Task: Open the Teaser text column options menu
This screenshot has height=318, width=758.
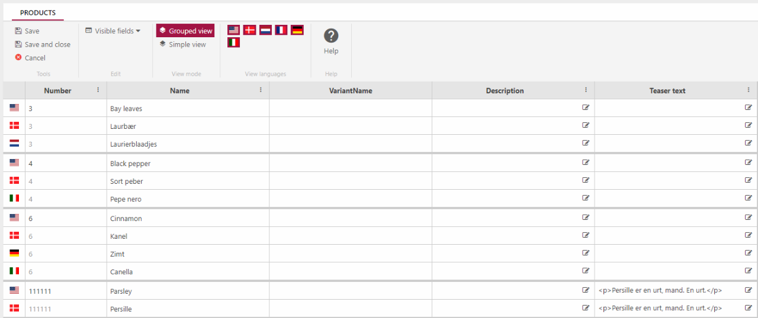Action: pos(749,90)
